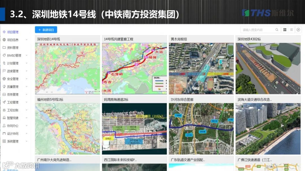Expand the 计划管理 menu arrow
Viewport: 305px width, 171px height.
coord(27,63)
